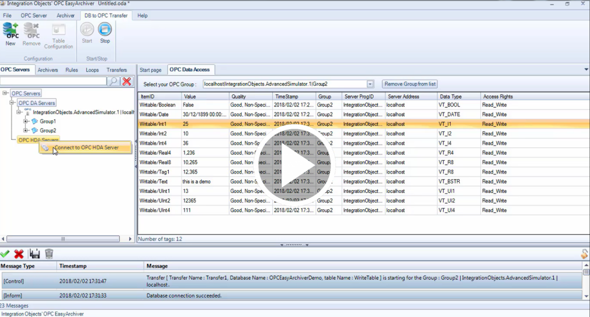
Task: Click Remove Group from list button
Action: pos(409,83)
